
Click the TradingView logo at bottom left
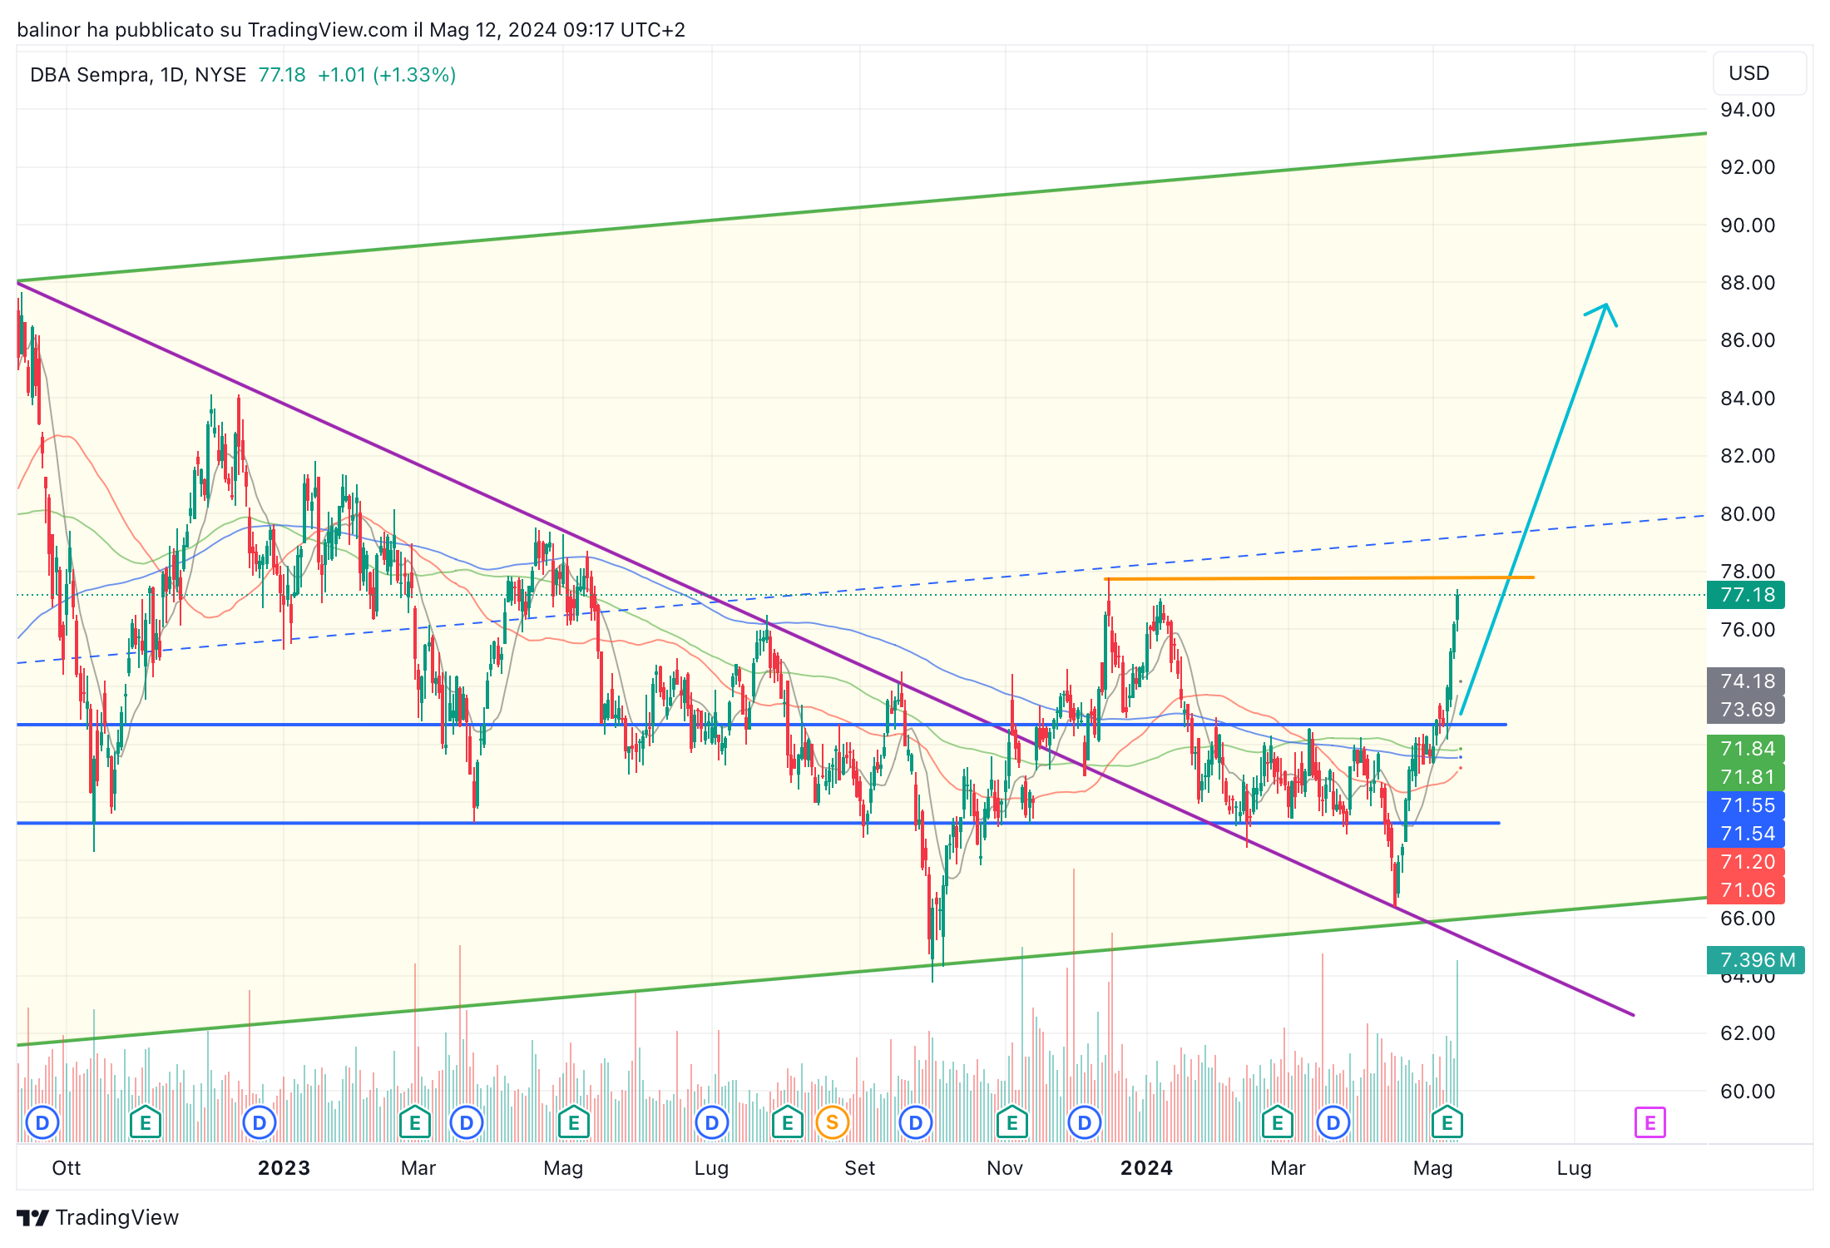98,1217
